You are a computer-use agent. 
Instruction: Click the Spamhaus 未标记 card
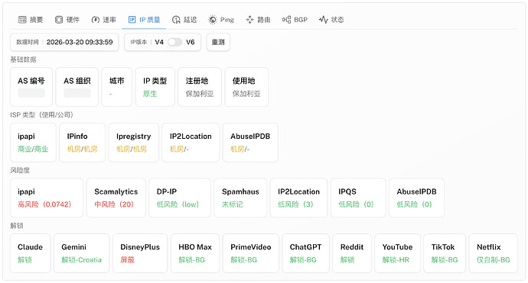[240, 198]
